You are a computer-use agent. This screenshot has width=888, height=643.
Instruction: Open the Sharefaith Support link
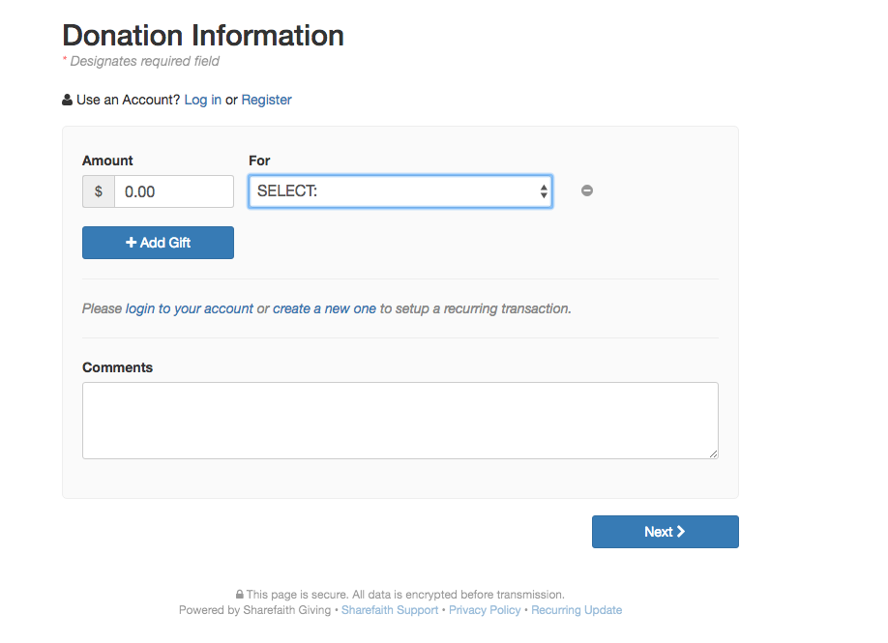click(390, 610)
